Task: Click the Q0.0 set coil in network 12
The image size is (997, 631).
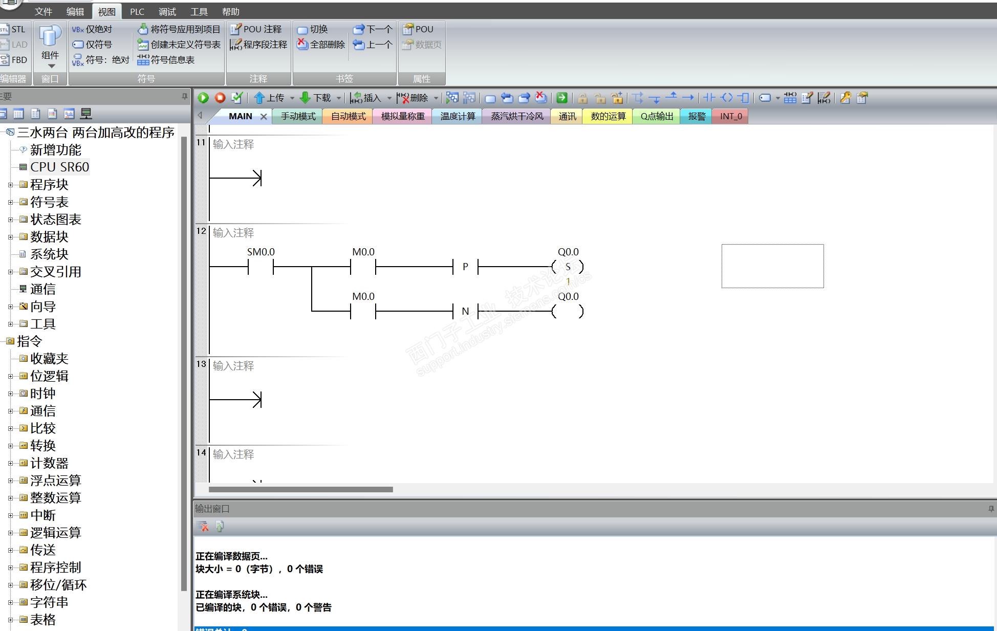Action: coord(568,267)
